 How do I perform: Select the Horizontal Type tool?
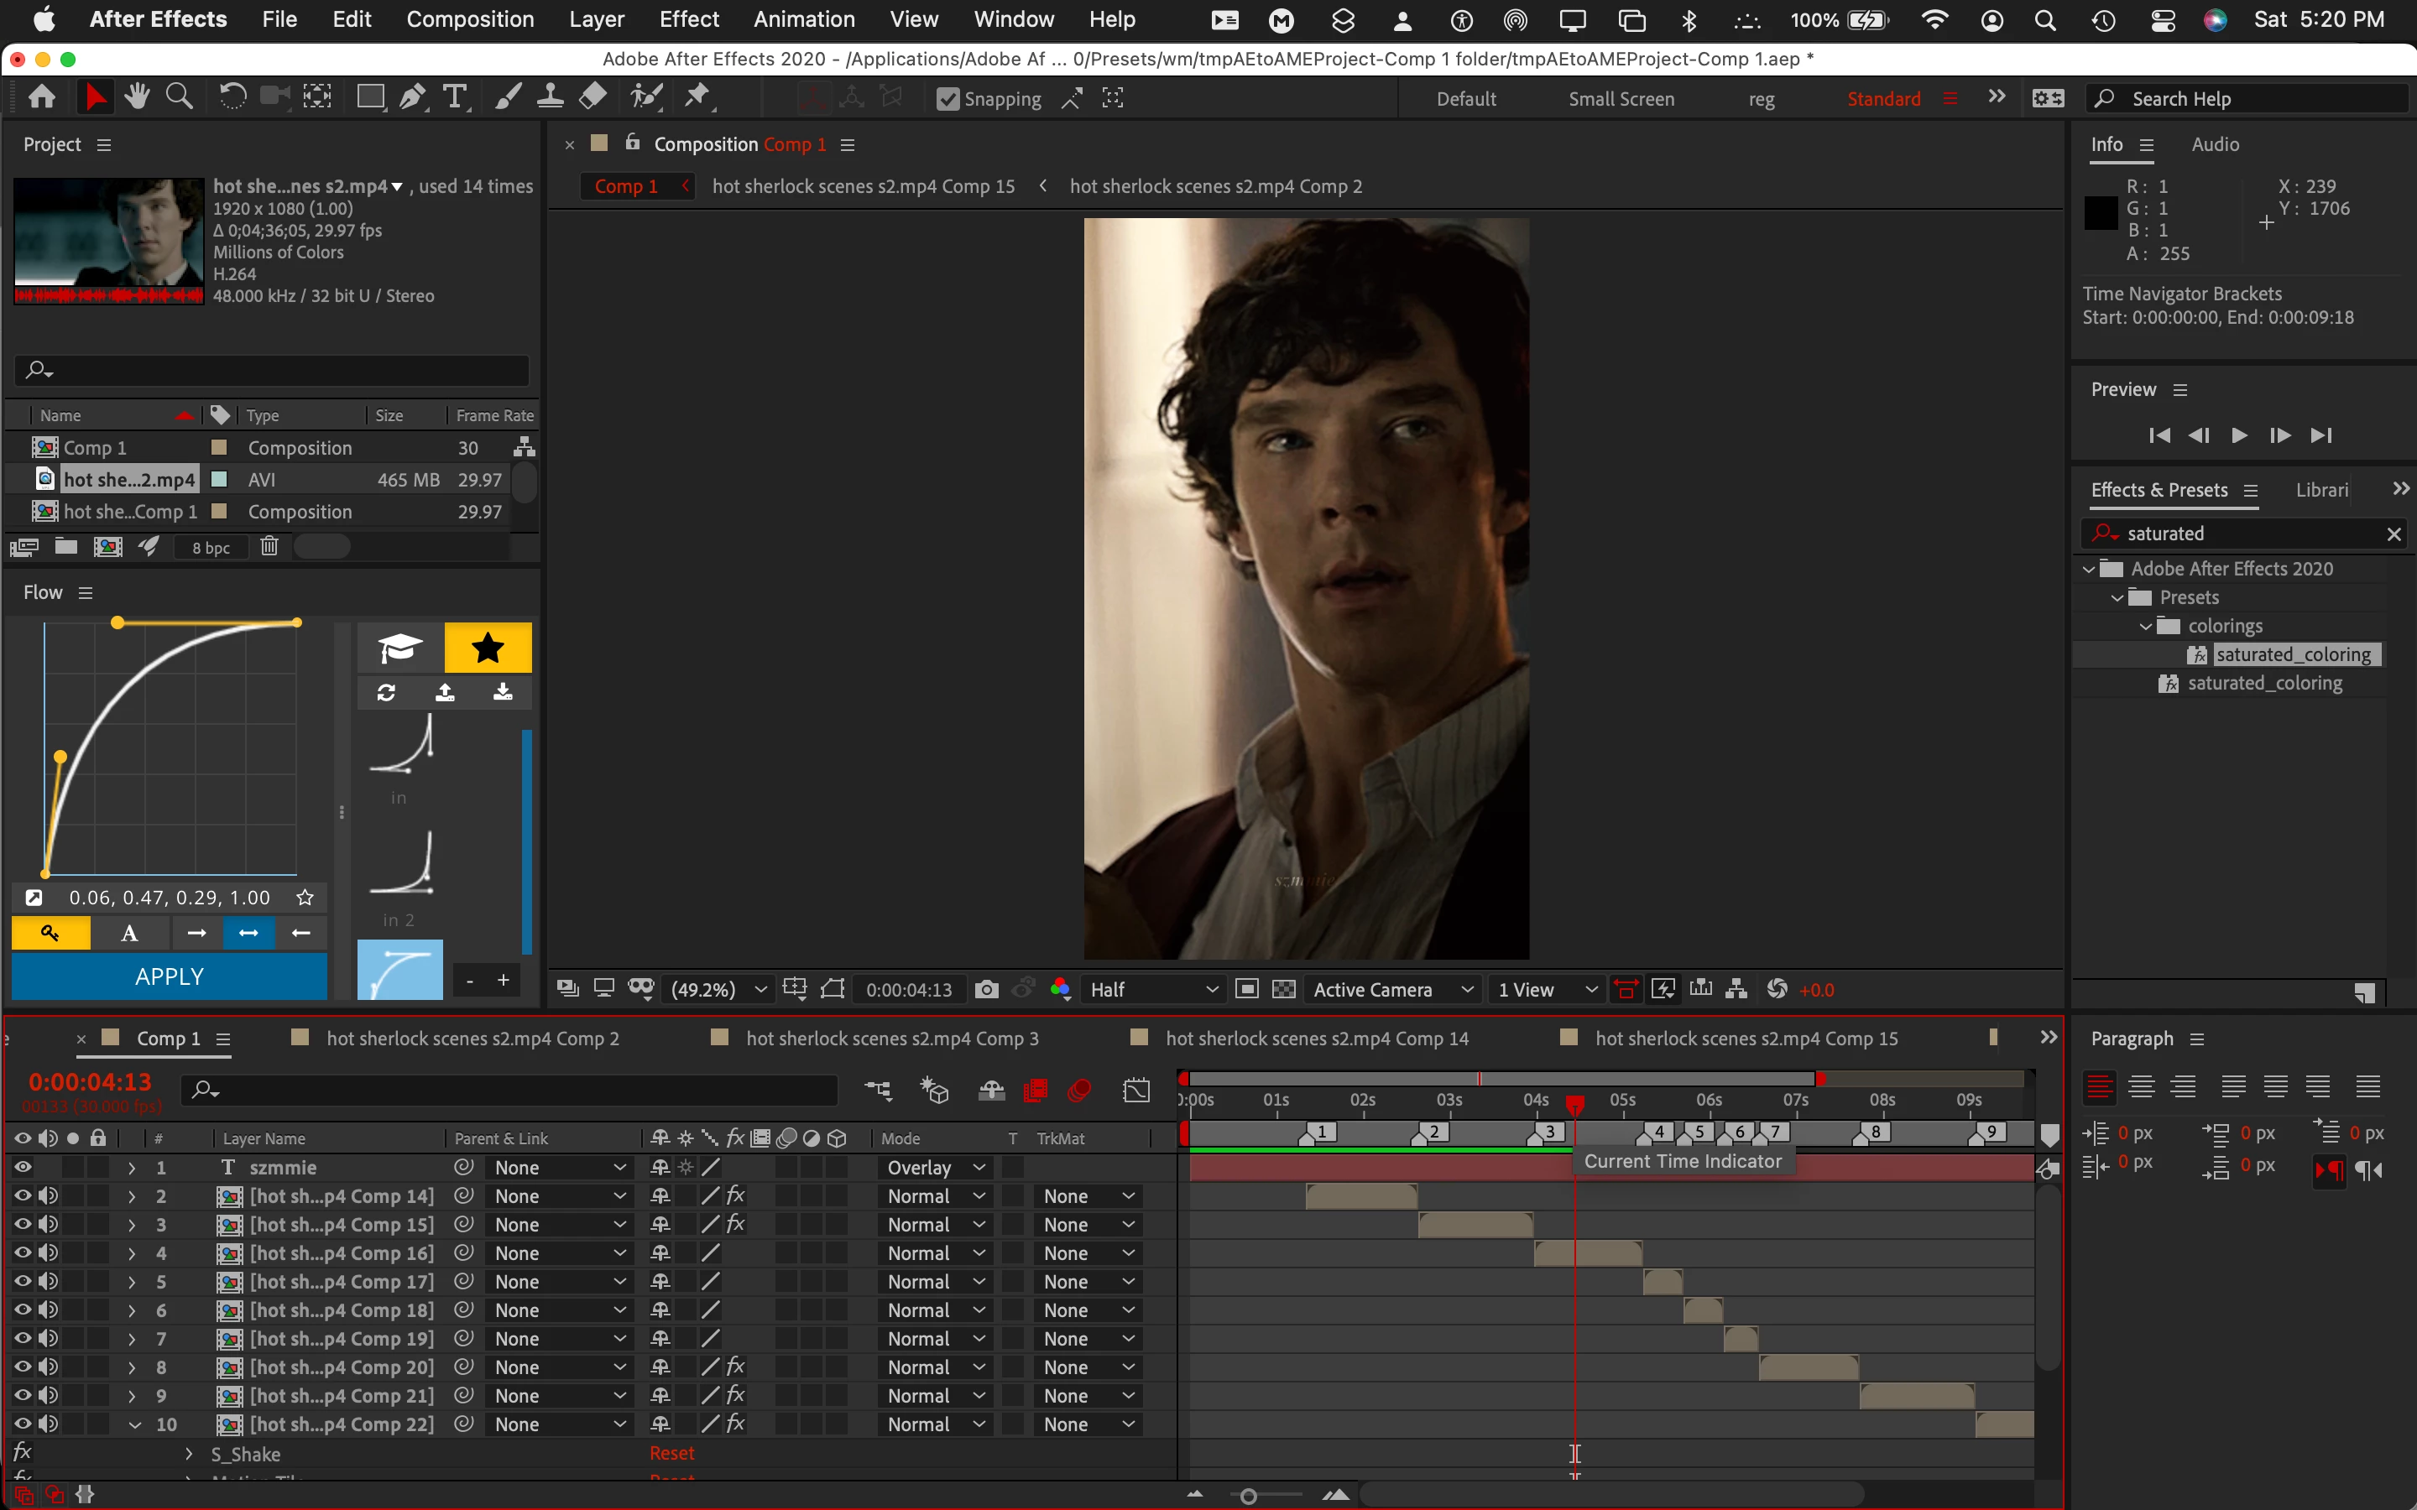click(454, 96)
